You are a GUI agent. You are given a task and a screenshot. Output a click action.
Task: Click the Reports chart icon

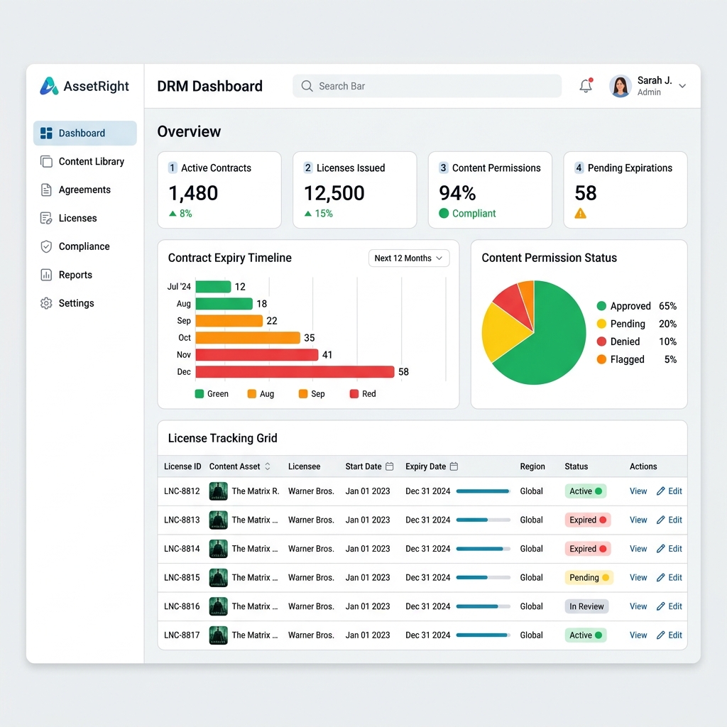(x=46, y=275)
